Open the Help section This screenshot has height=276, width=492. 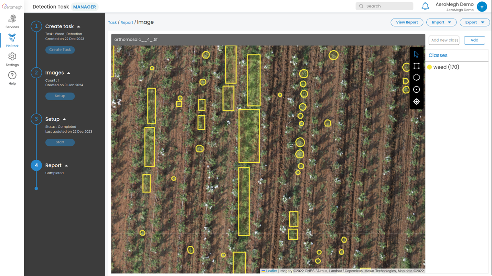(x=12, y=78)
